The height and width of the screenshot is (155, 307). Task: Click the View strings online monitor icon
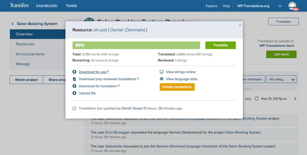[161, 72]
